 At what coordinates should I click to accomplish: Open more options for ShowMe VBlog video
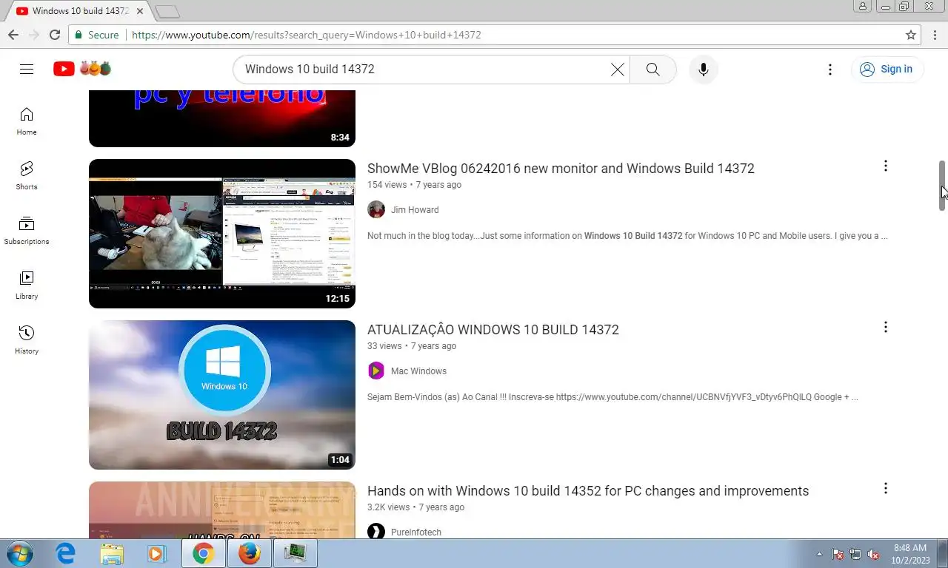885,166
